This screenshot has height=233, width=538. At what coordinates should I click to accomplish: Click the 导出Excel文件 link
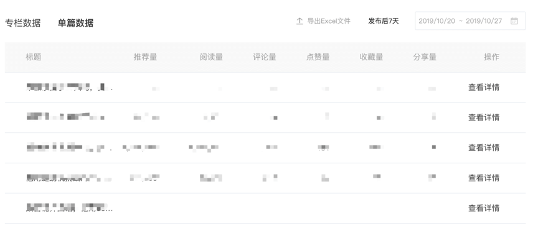click(329, 21)
